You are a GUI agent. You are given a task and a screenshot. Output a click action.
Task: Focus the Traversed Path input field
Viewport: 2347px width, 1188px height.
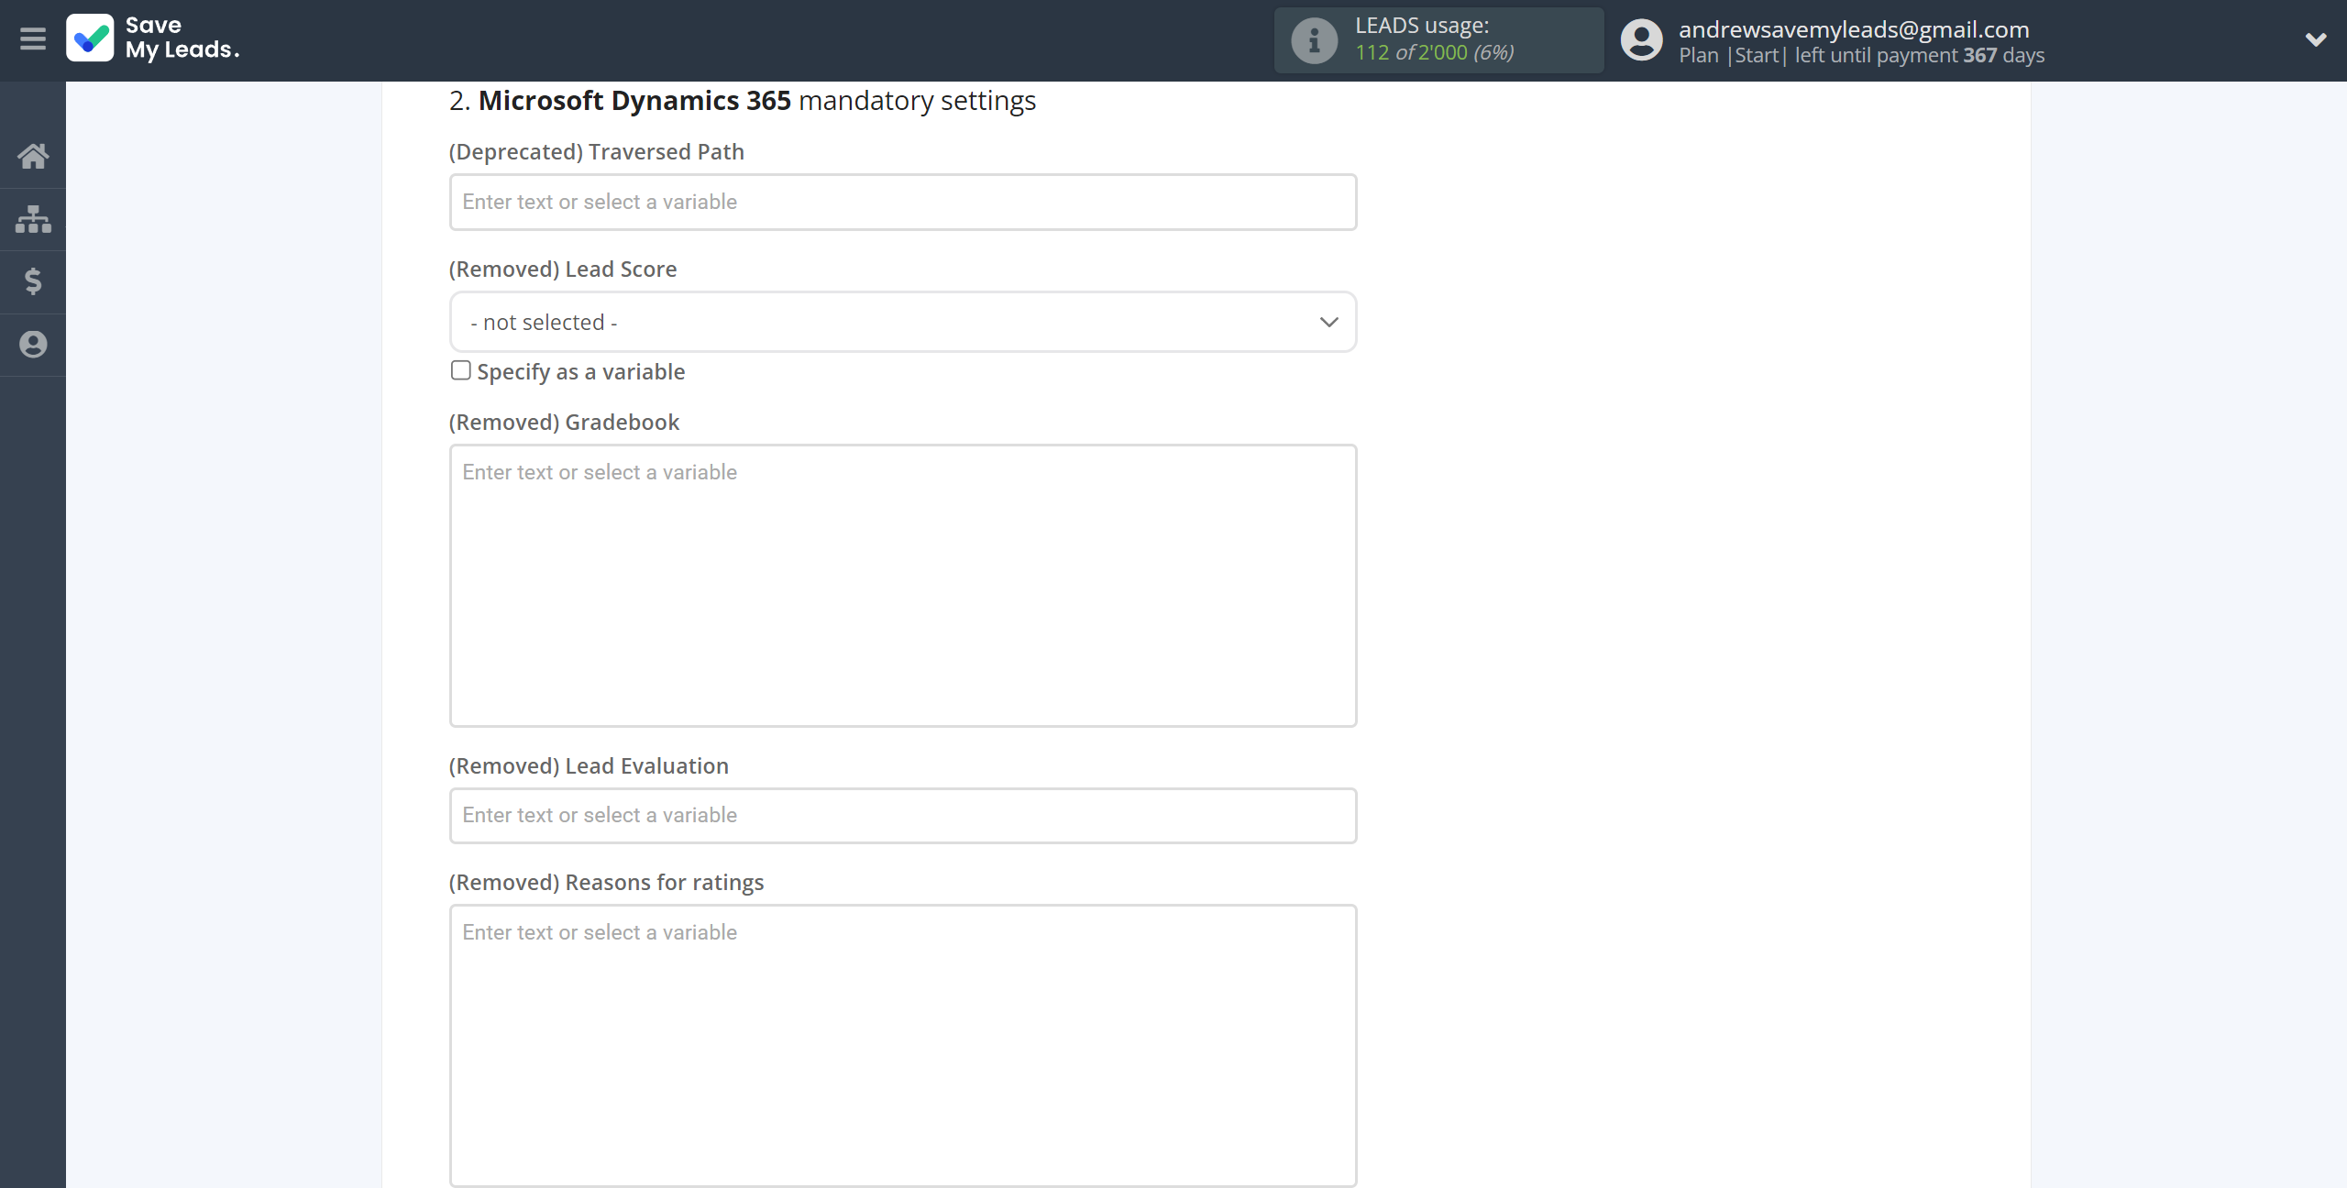click(903, 202)
